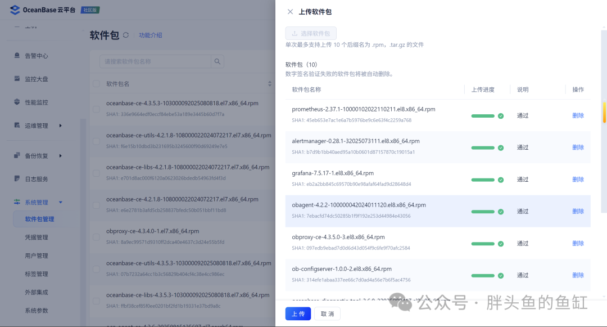Click the green check icon for ob-configserver-1.0.0-2
The image size is (607, 327).
(x=501, y=275)
